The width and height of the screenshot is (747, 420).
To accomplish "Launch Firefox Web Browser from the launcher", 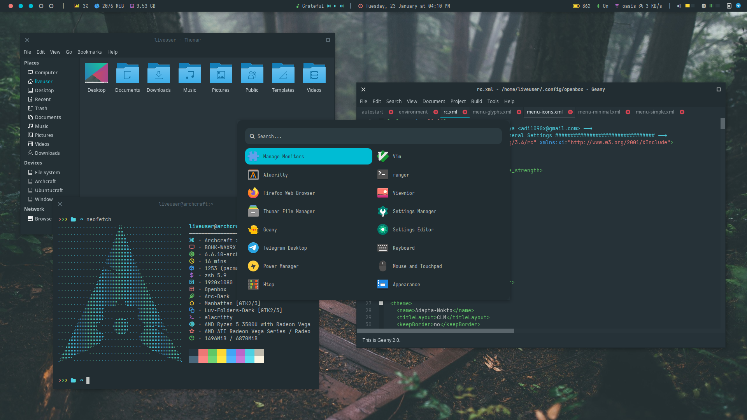I will pyautogui.click(x=289, y=193).
